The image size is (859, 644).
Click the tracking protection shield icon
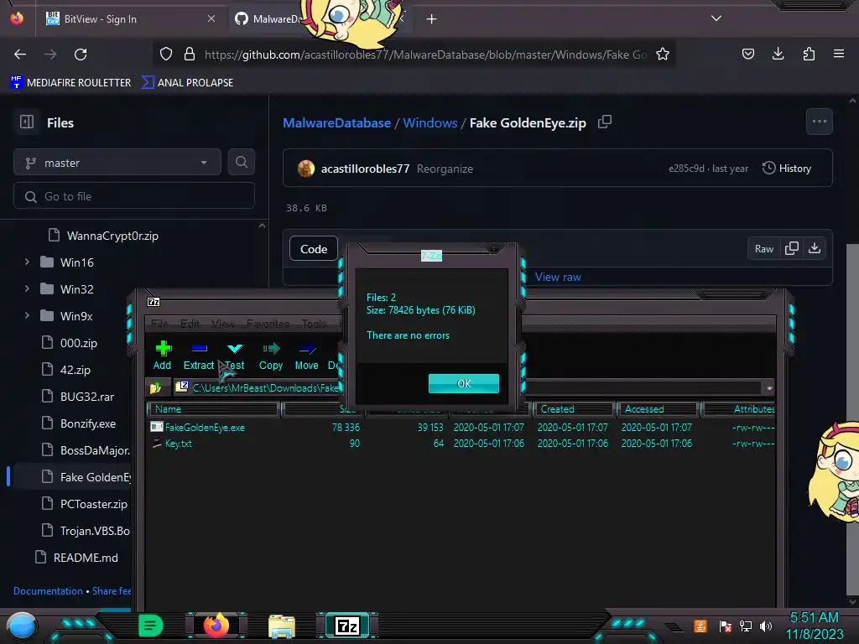(x=166, y=54)
